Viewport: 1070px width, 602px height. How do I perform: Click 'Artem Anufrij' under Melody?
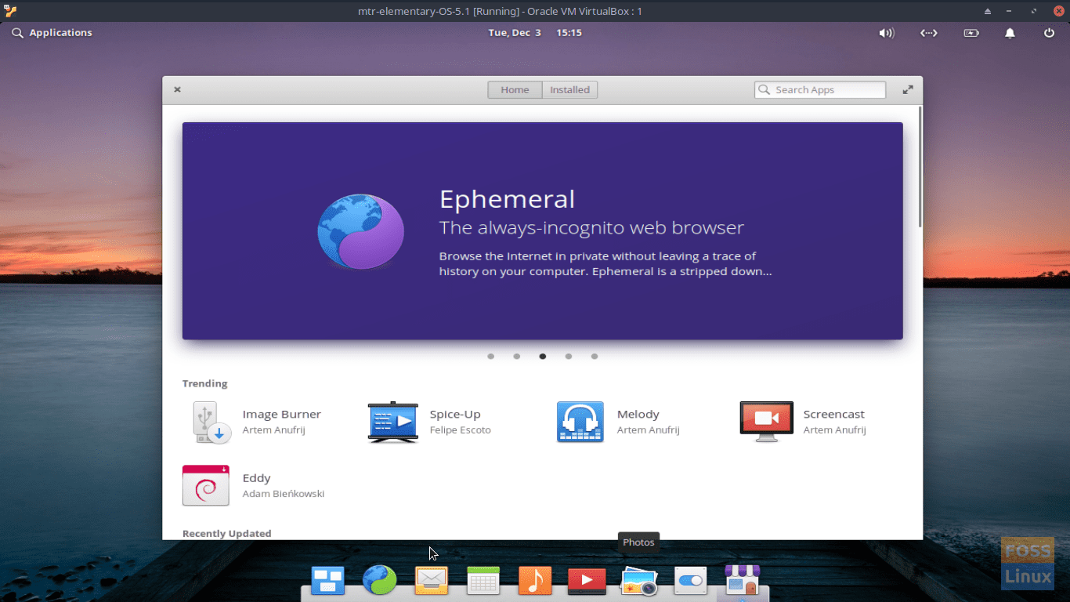coord(649,430)
